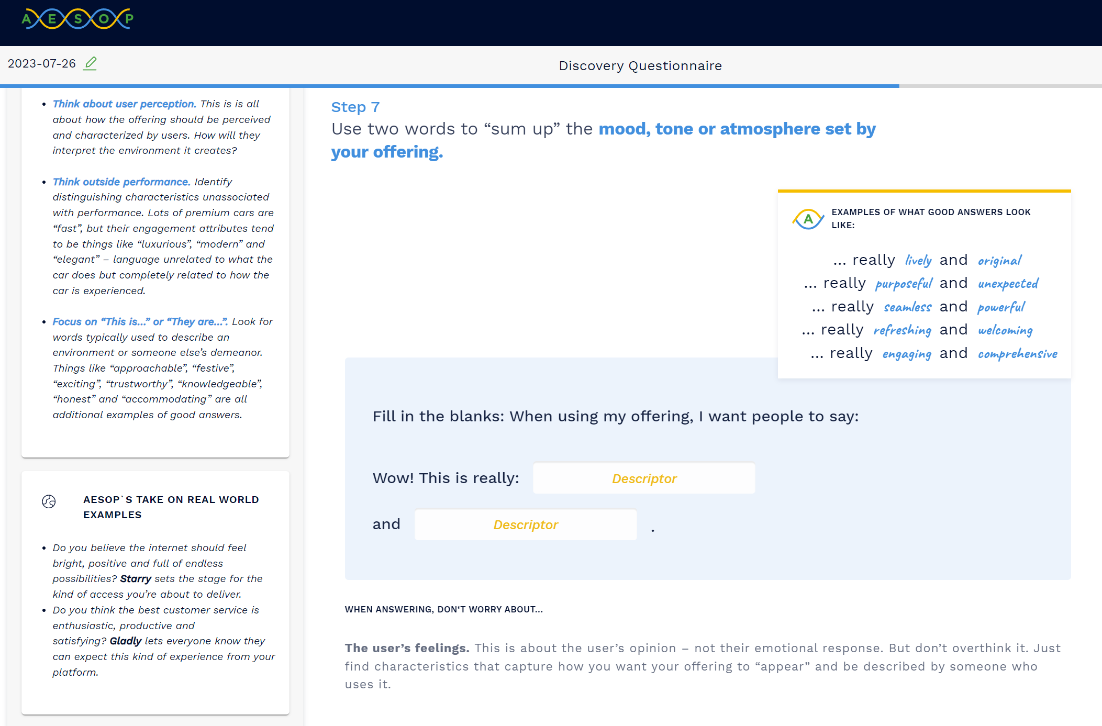Click the example word 'comprehensive'
The width and height of the screenshot is (1102, 726).
(1017, 354)
